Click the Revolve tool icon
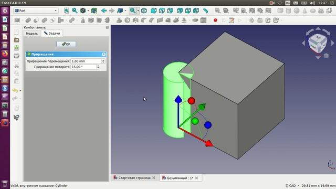 click(127, 20)
